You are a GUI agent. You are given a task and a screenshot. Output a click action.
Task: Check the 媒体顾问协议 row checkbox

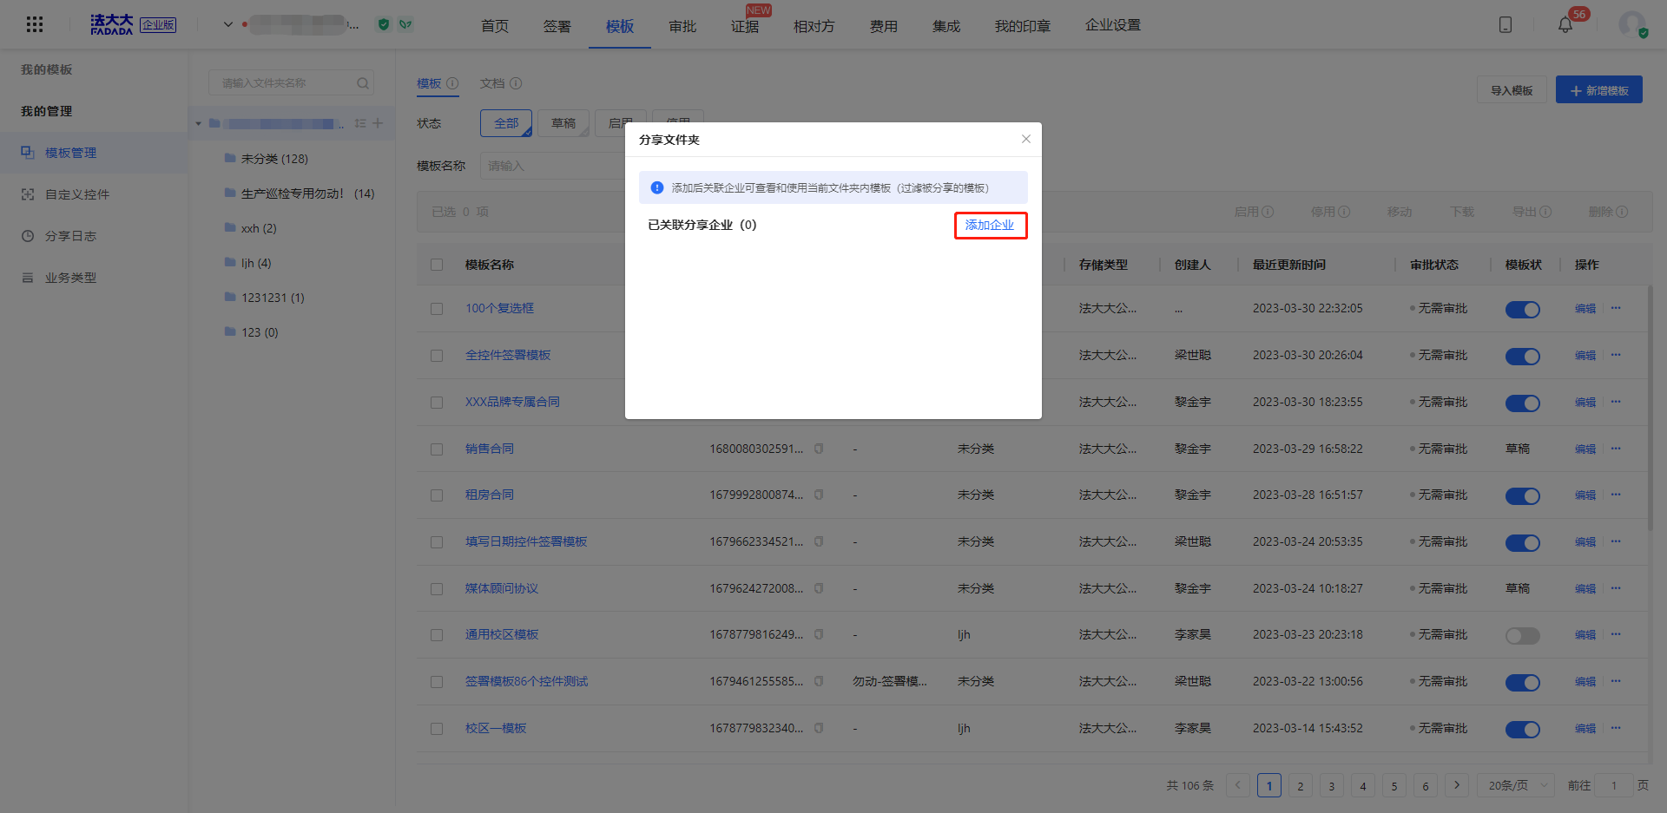pos(437,589)
